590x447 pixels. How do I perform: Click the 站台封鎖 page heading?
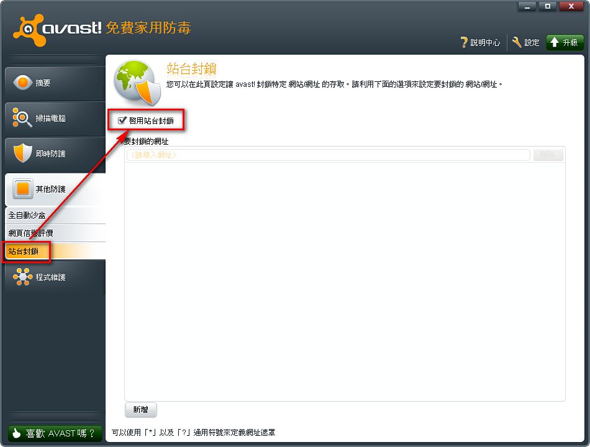191,69
